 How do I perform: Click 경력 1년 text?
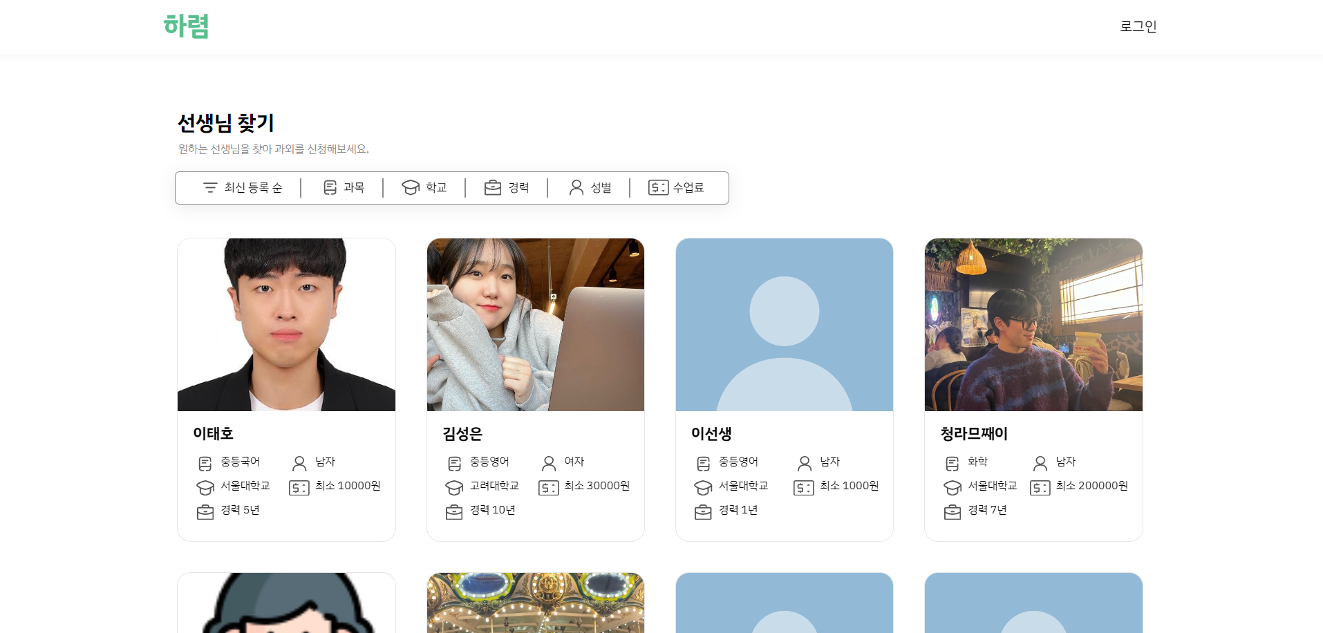(x=738, y=510)
